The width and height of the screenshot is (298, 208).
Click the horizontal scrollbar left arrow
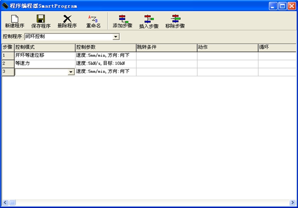click(5, 203)
